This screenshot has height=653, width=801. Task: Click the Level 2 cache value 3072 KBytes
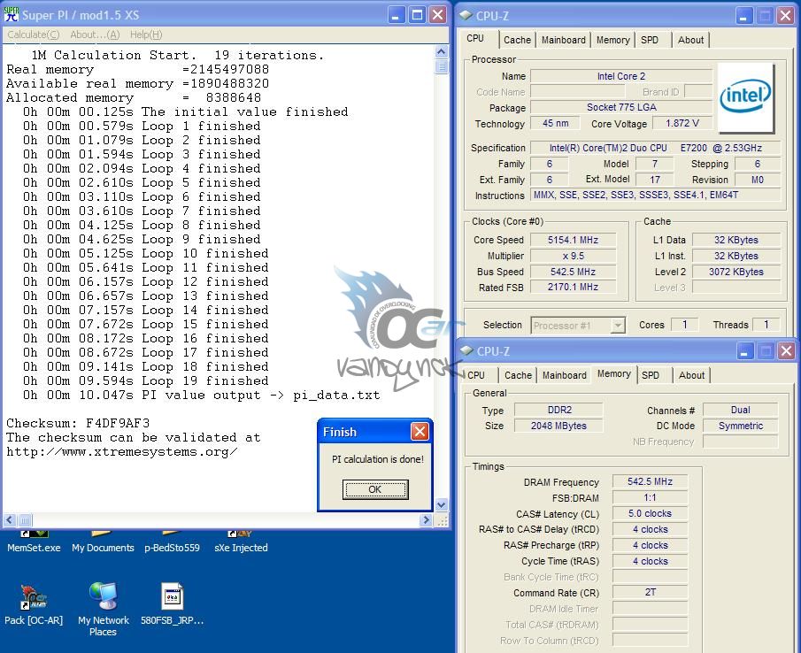click(x=736, y=272)
